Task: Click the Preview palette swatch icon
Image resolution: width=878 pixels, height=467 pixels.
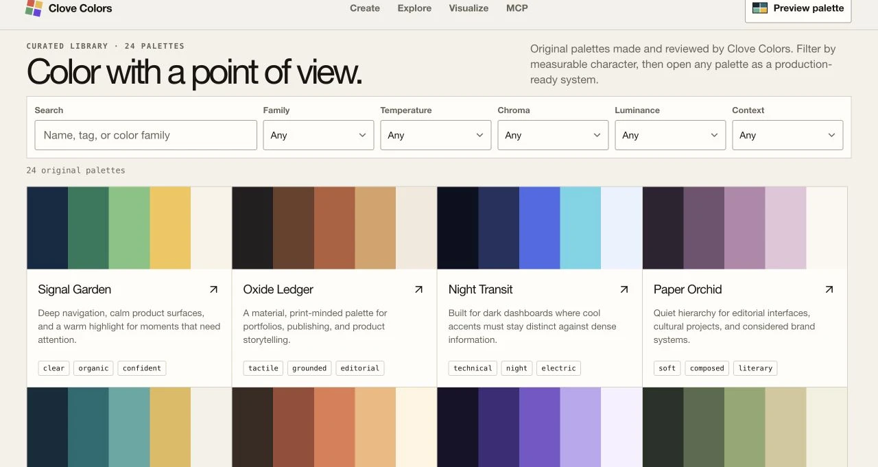Action: point(760,8)
